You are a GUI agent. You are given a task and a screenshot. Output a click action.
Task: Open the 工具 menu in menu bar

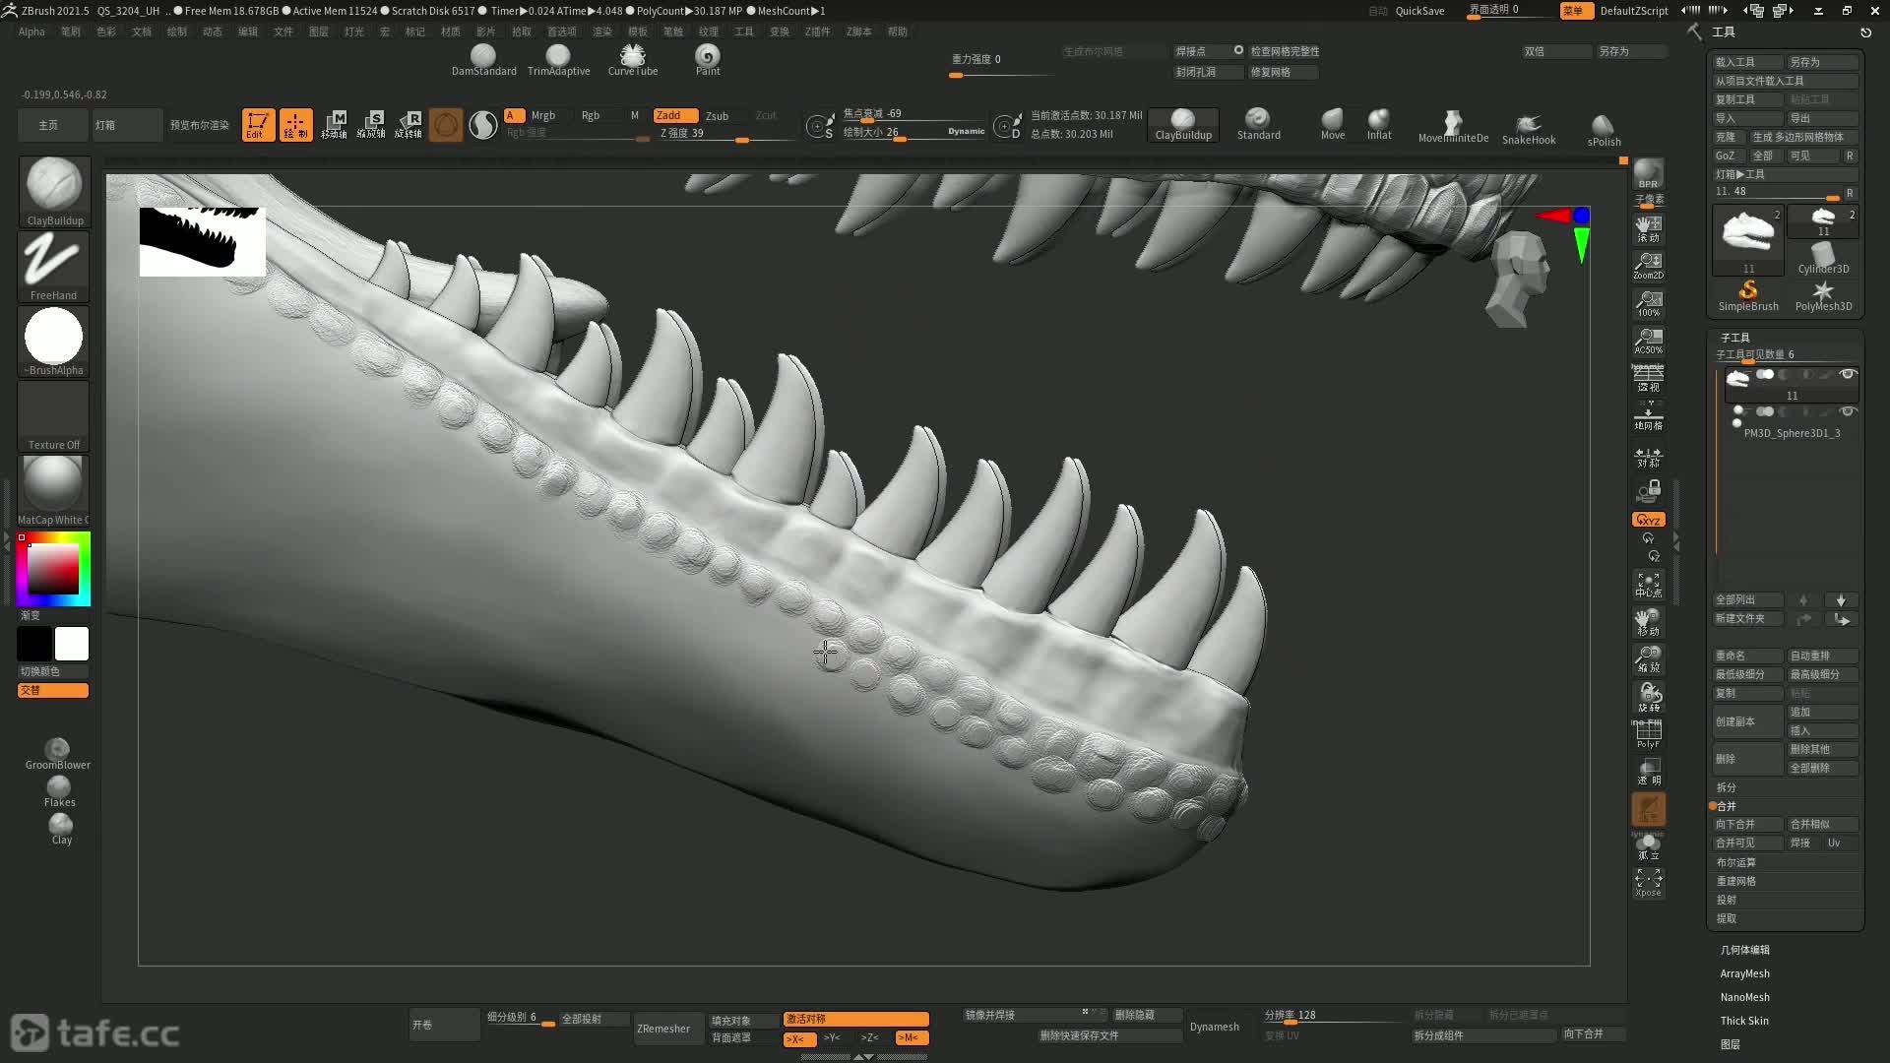coord(744,31)
